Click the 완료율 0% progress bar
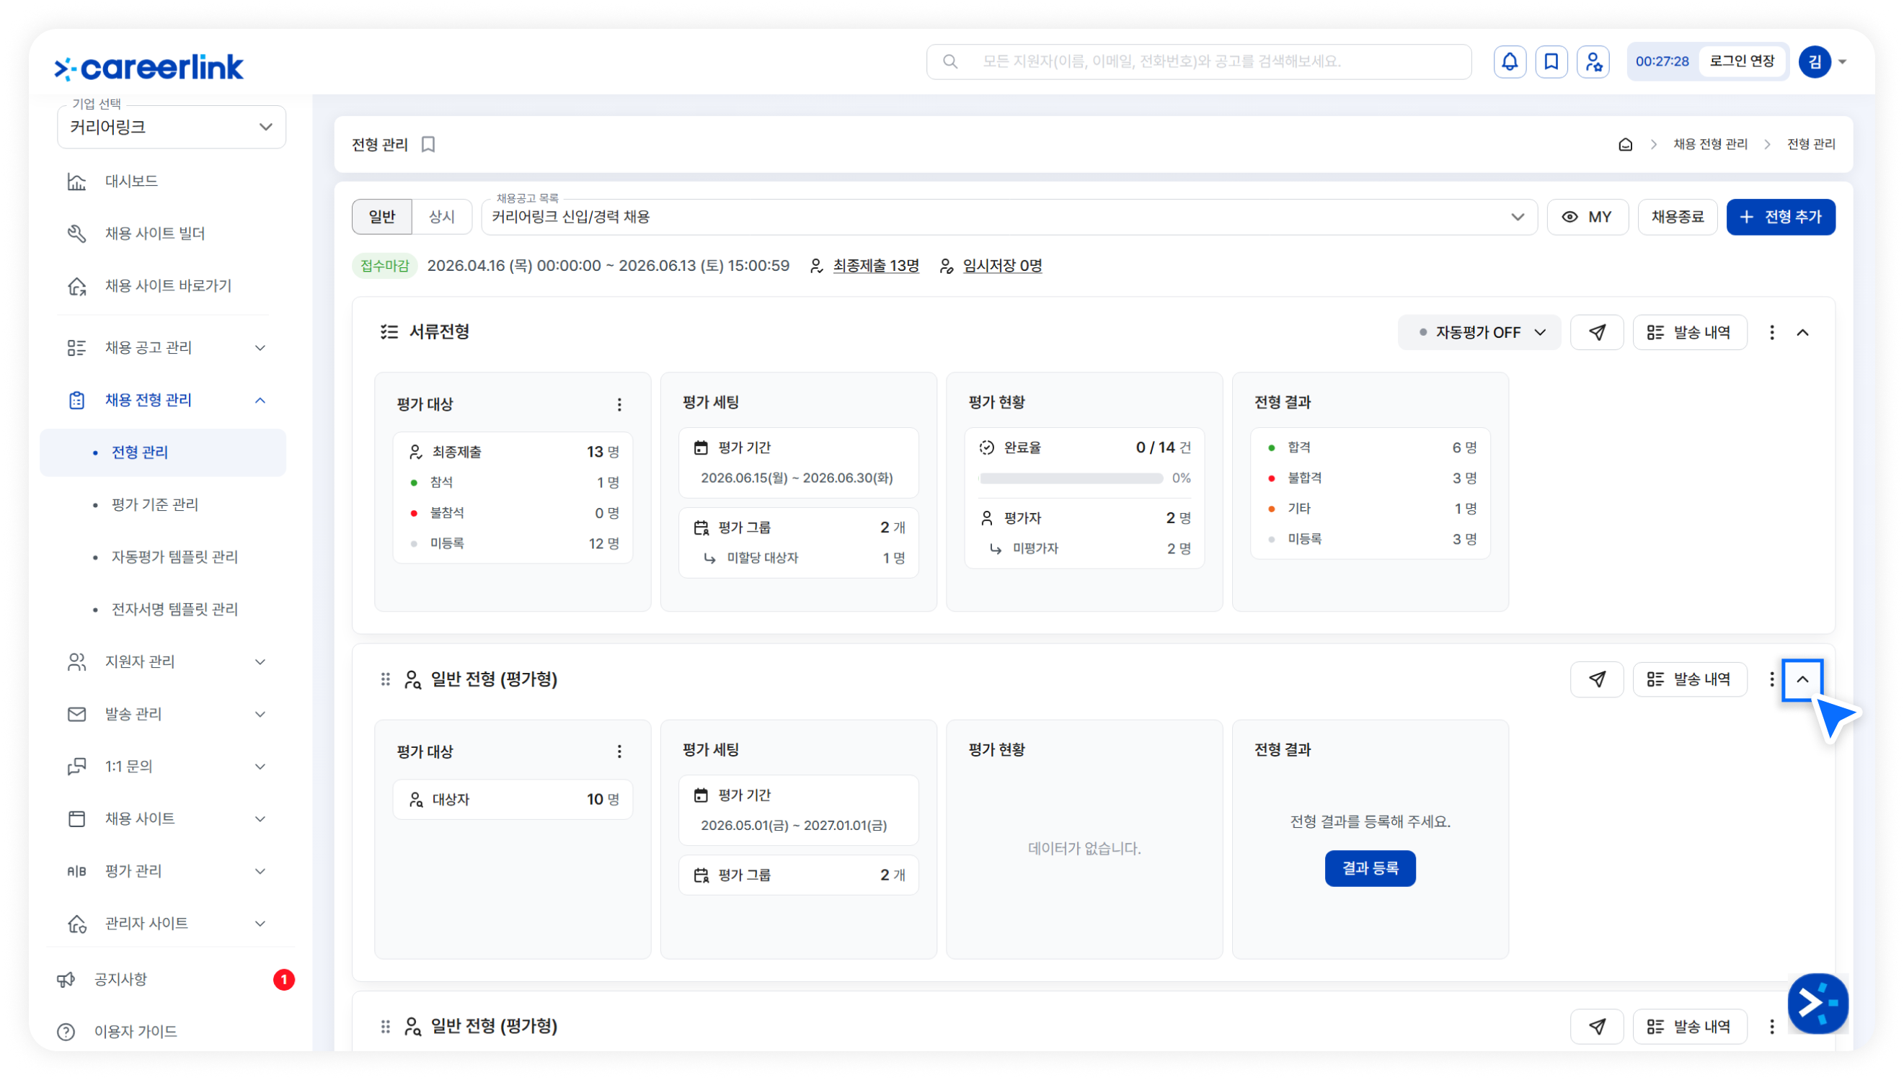The width and height of the screenshot is (1904, 1080). [1071, 478]
